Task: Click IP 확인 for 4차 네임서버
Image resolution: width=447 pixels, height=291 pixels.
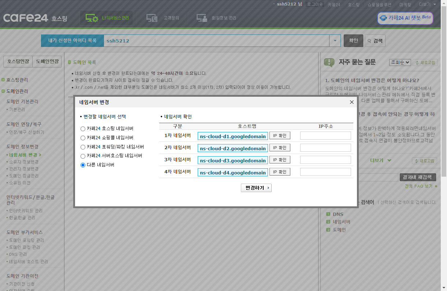Action: coord(280,172)
